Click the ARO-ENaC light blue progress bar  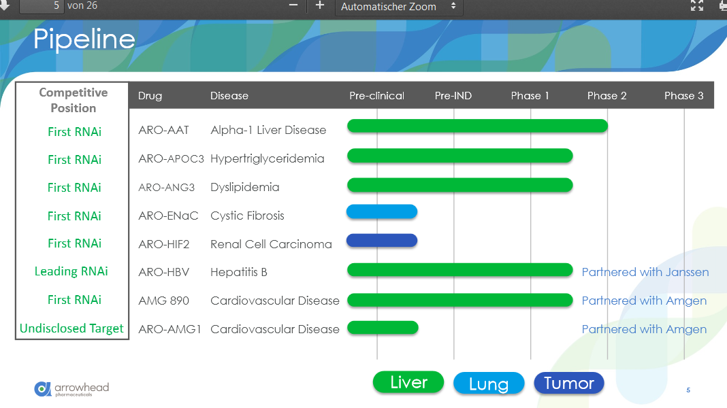point(382,211)
